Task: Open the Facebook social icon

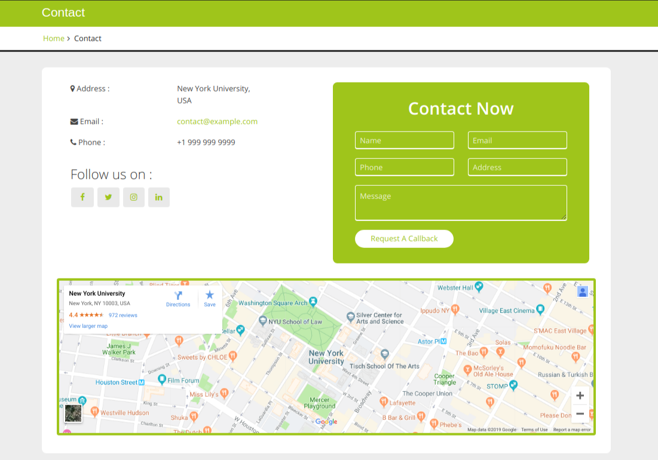Action: tap(82, 197)
